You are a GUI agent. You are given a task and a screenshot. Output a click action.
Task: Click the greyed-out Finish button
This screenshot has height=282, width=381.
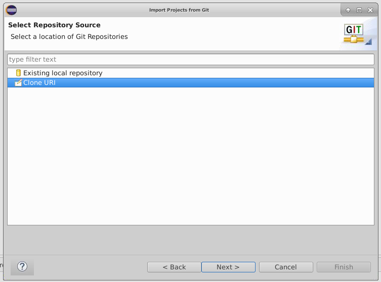[x=344, y=267]
